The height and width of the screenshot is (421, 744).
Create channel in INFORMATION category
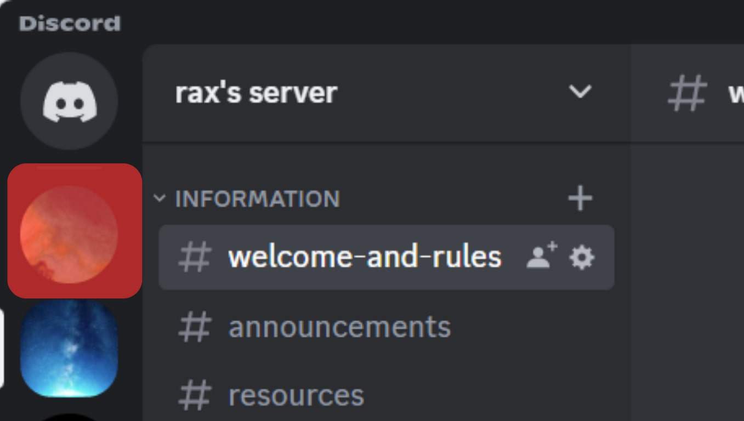pyautogui.click(x=581, y=198)
